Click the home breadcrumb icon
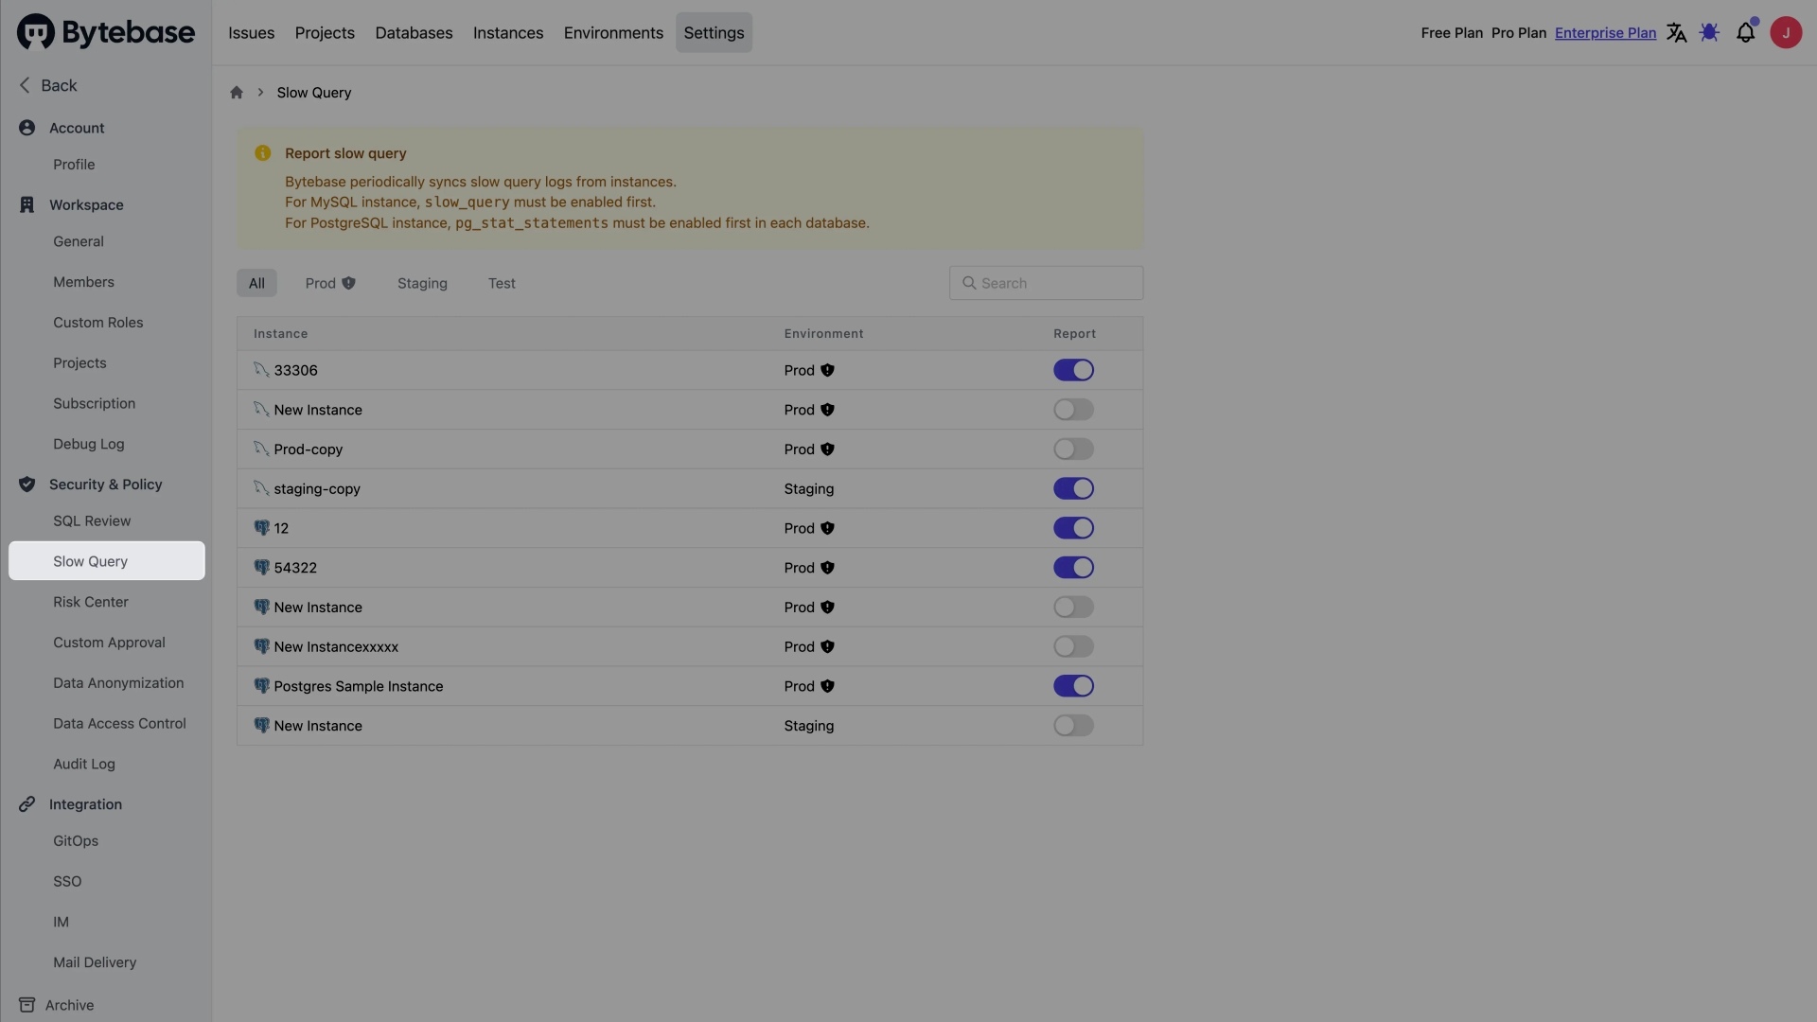The width and height of the screenshot is (1817, 1022). pos(236,93)
